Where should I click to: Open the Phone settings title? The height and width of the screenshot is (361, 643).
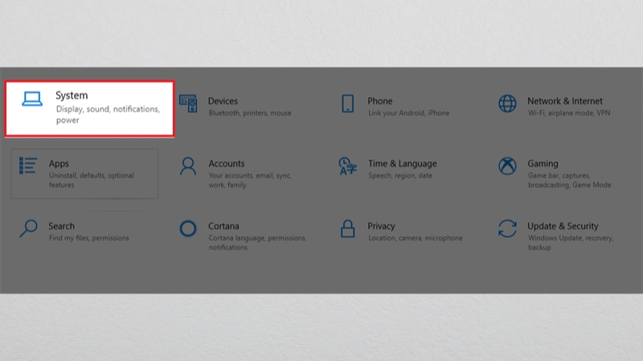point(379,101)
